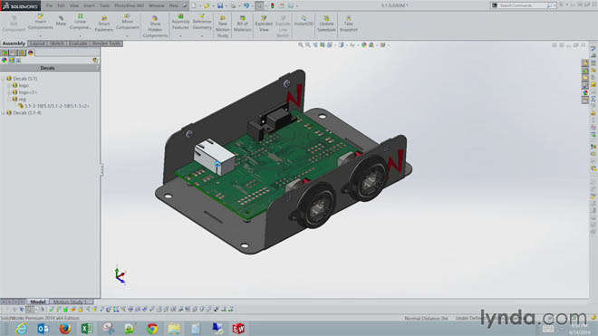Click the Bill of Materials icon
Viewport: 598px width, 336px height.
pyautogui.click(x=242, y=24)
